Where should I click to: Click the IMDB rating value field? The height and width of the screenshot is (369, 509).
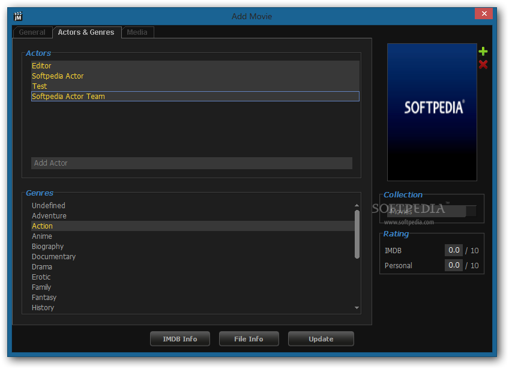[x=454, y=250]
